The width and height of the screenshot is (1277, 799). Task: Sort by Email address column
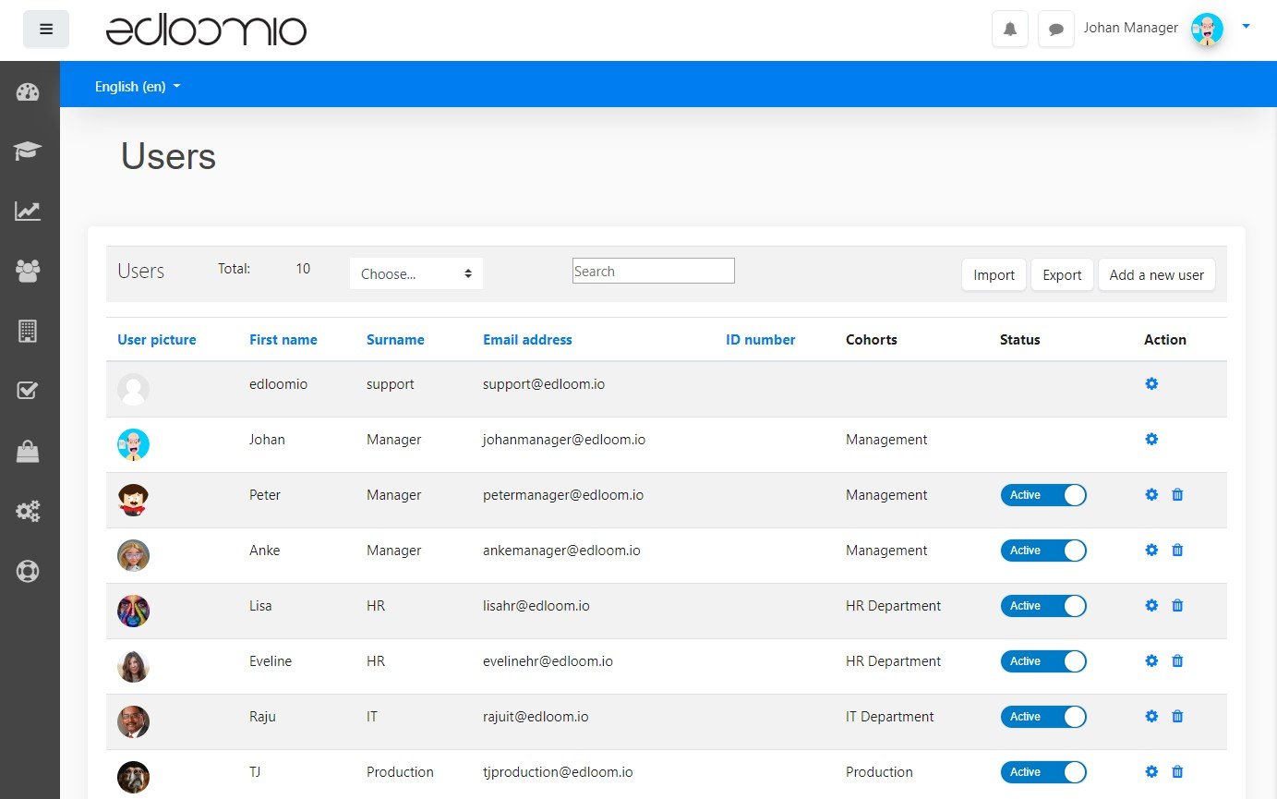527,340
